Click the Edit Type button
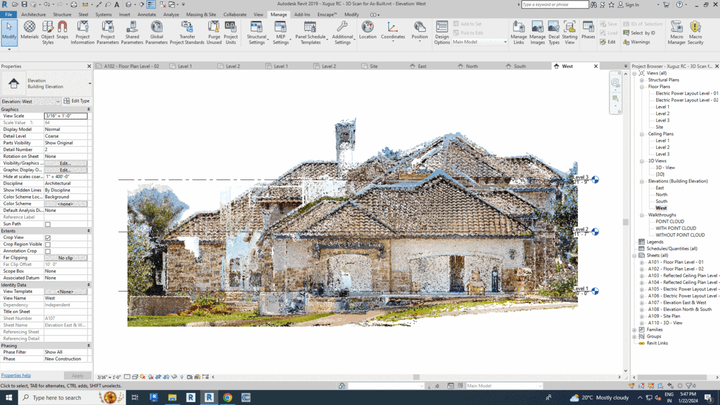Screen dimensions: 720x405 pyautogui.click(x=77, y=101)
